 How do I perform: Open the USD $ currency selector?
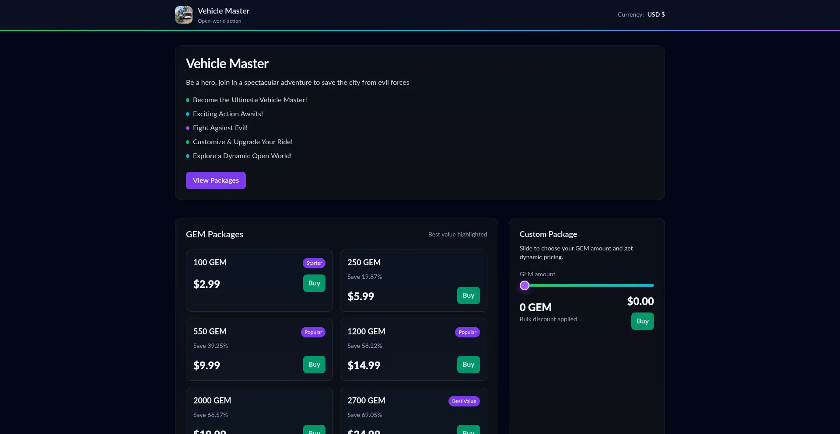click(655, 14)
